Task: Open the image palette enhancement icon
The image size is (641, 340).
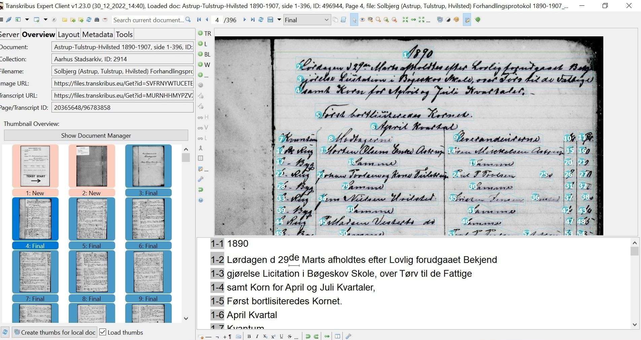Action: point(456,20)
